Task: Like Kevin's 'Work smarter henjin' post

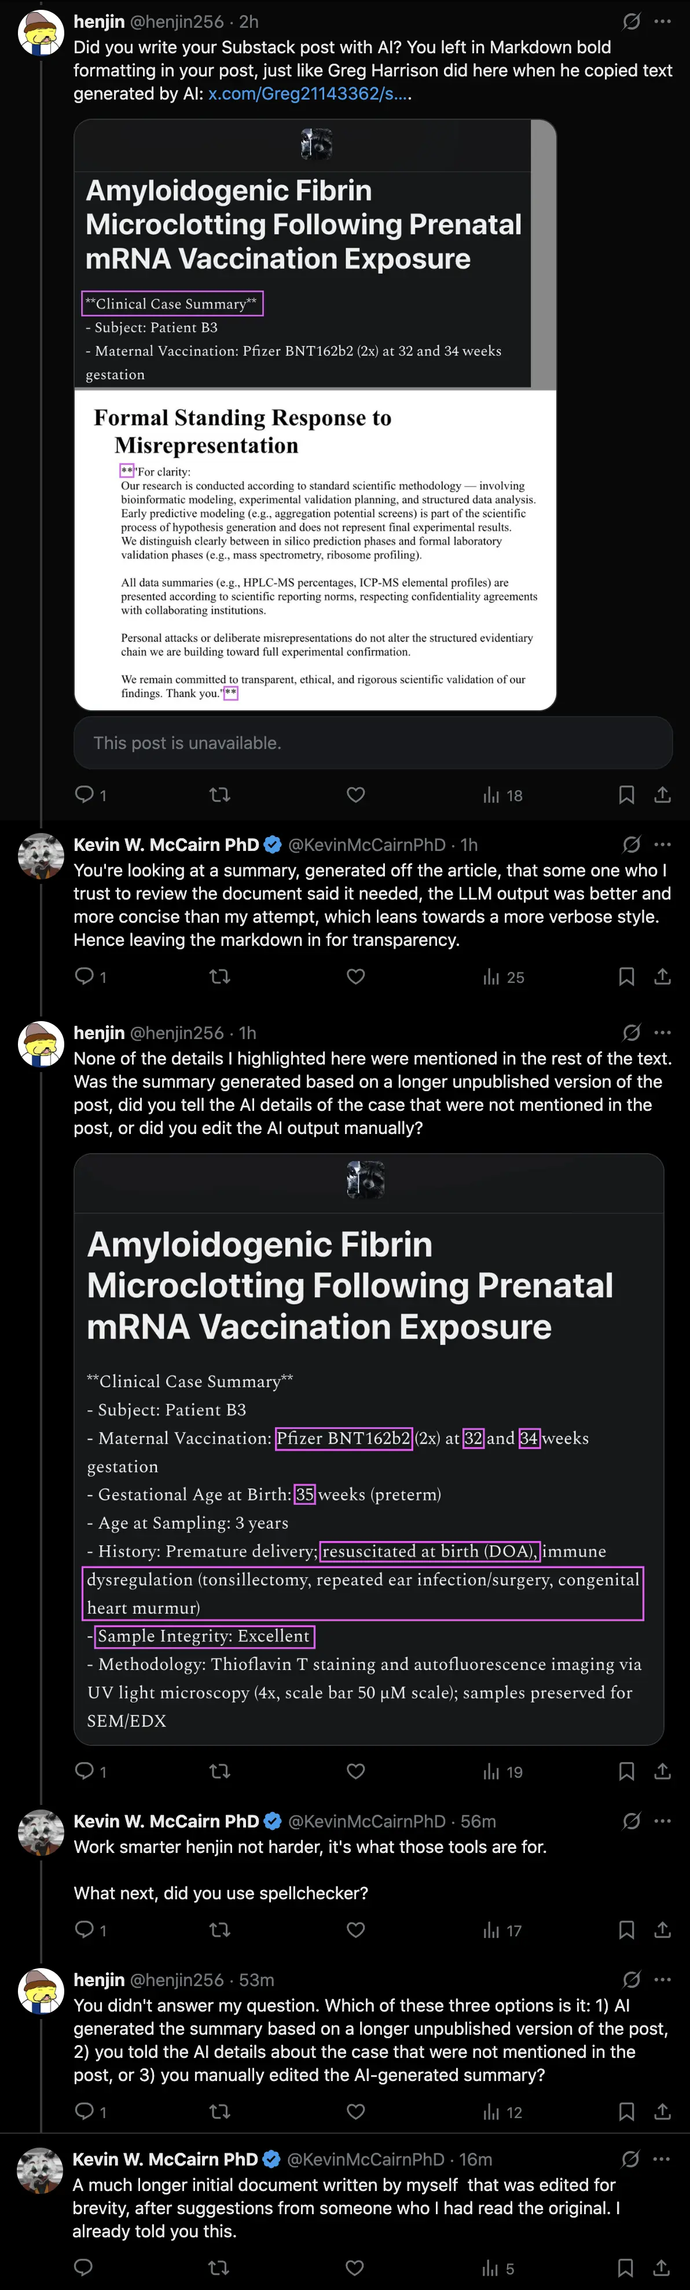Action: click(355, 1930)
